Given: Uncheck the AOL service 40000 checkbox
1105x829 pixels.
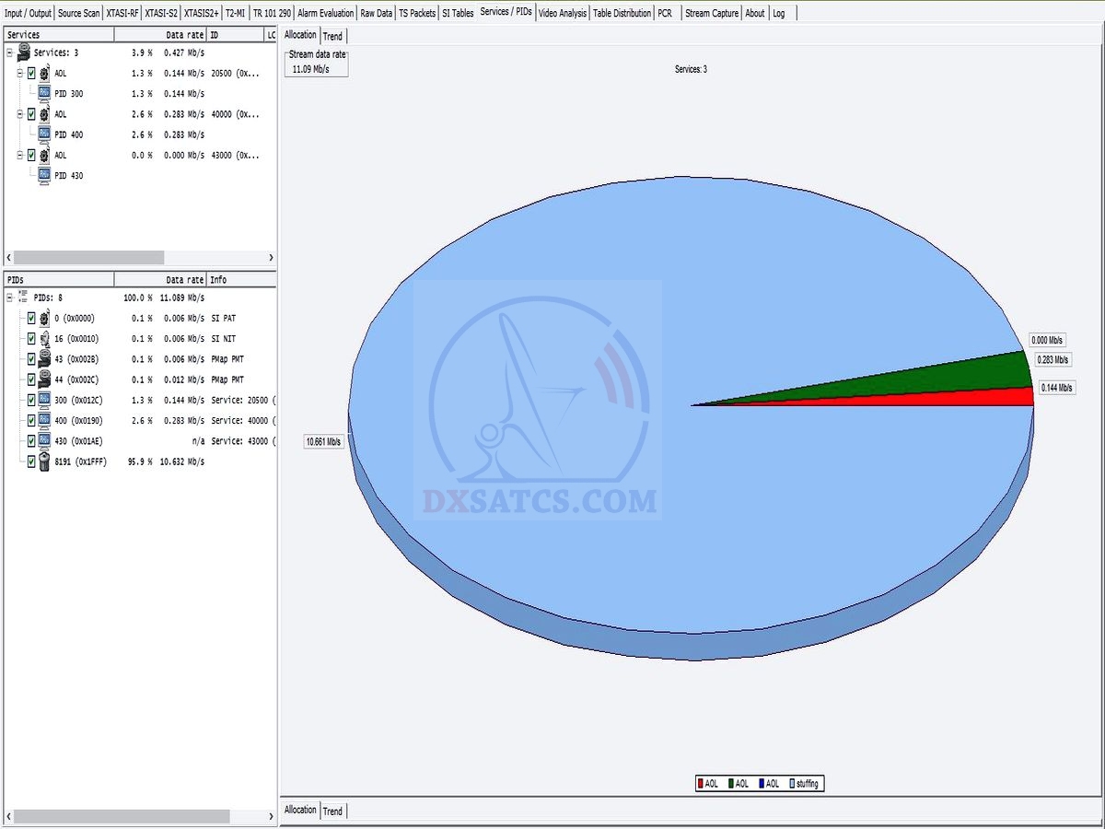Looking at the screenshot, I should click(31, 114).
